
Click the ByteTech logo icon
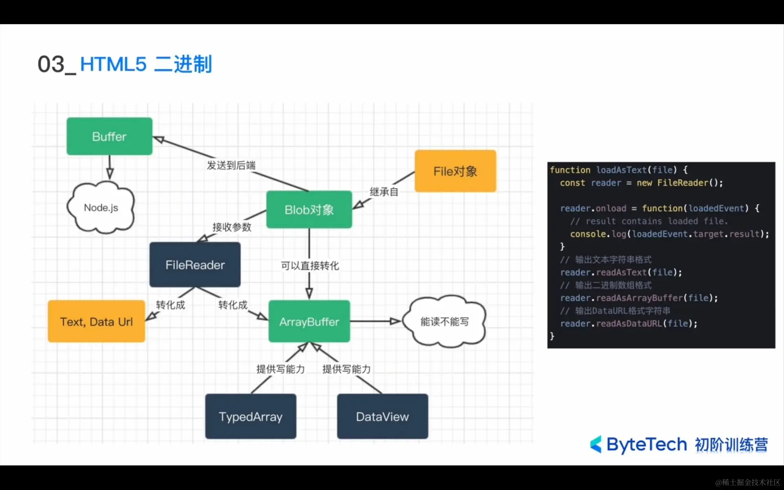tap(596, 444)
